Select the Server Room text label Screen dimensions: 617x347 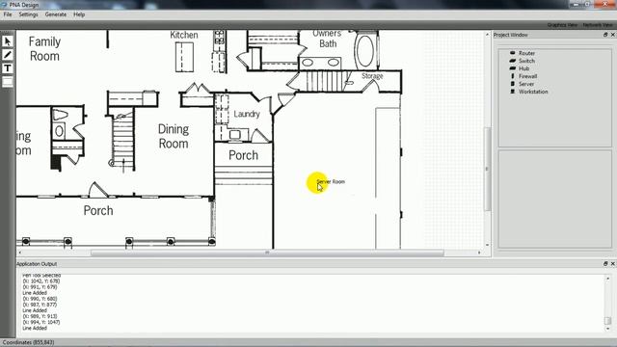point(331,182)
